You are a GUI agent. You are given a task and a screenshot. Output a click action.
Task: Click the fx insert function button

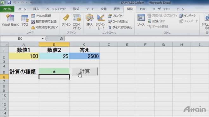coord(61,39)
